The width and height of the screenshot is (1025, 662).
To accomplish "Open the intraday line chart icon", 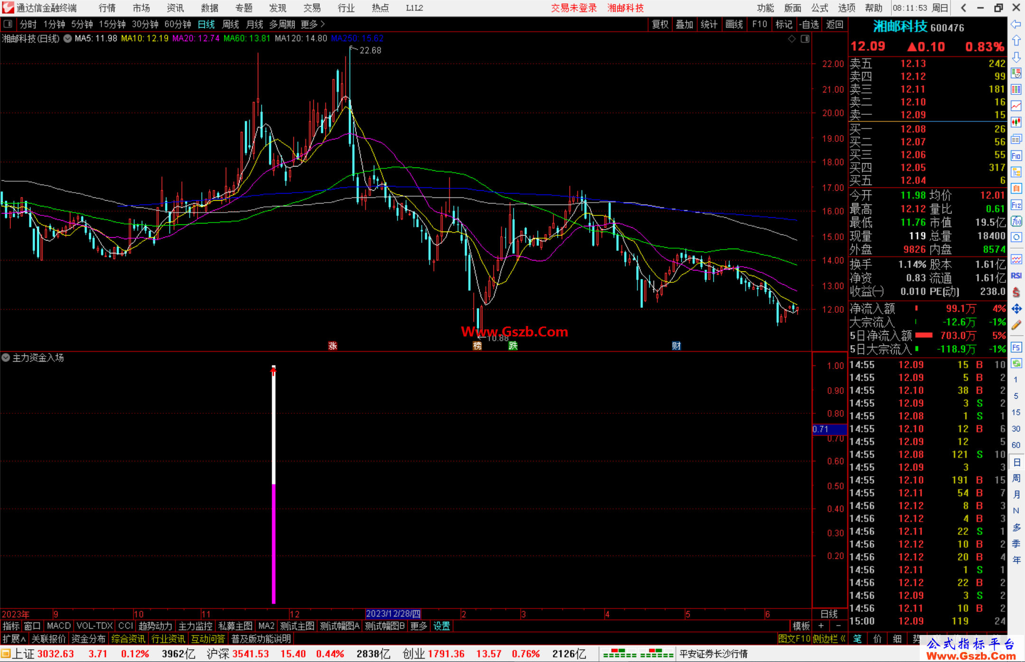I will coord(1016,106).
